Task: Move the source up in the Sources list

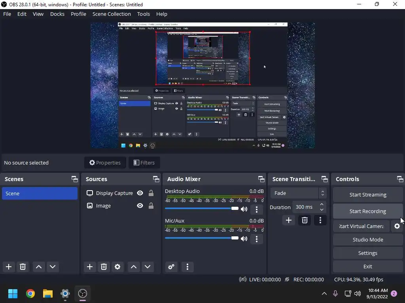Action: tap(134, 267)
